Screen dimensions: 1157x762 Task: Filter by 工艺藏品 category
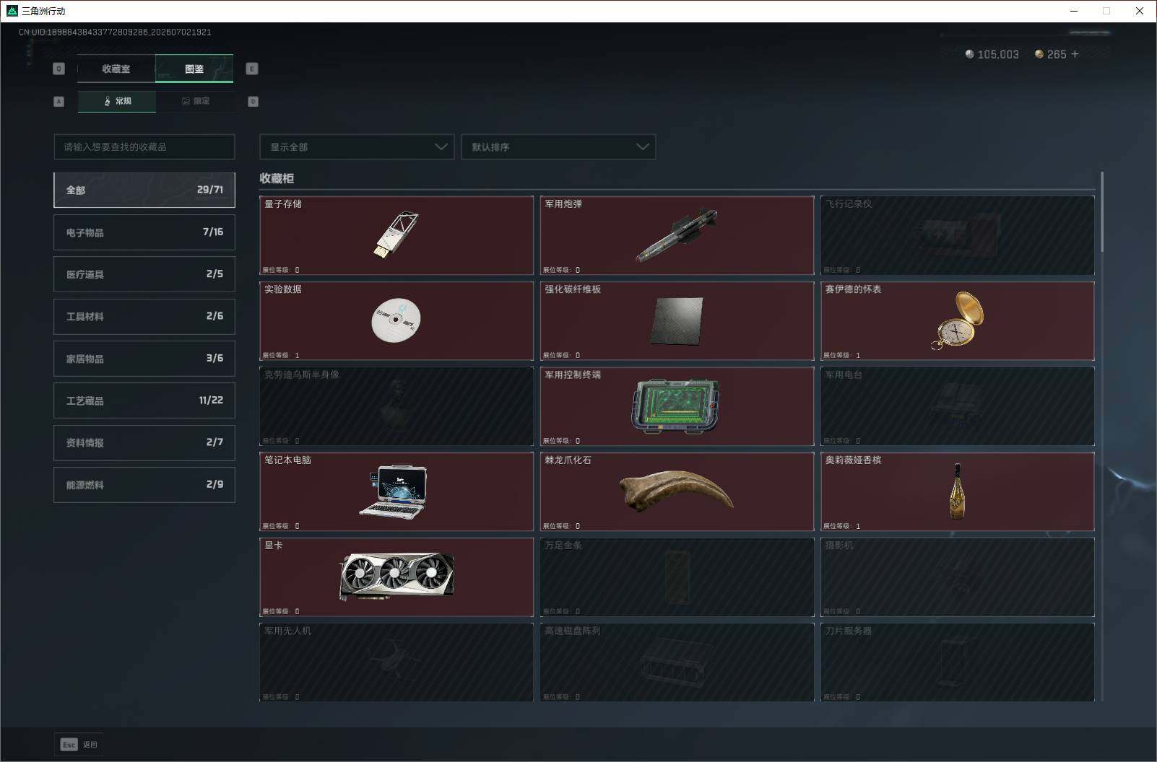click(x=144, y=400)
